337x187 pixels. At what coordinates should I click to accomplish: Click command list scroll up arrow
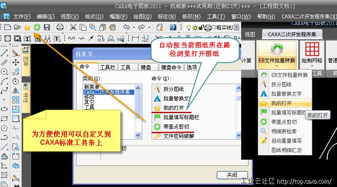click(238, 88)
